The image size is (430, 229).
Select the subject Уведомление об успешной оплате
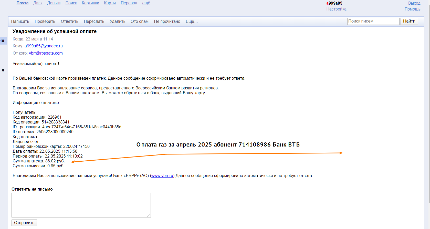point(55,32)
